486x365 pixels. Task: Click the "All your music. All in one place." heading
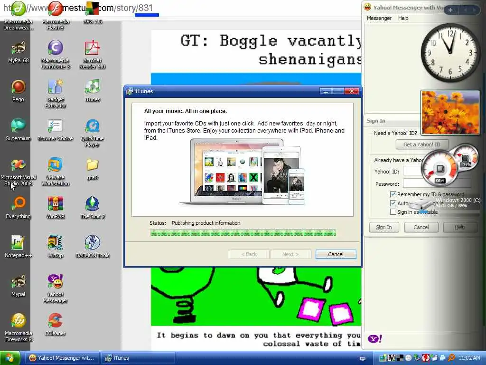[x=186, y=111]
